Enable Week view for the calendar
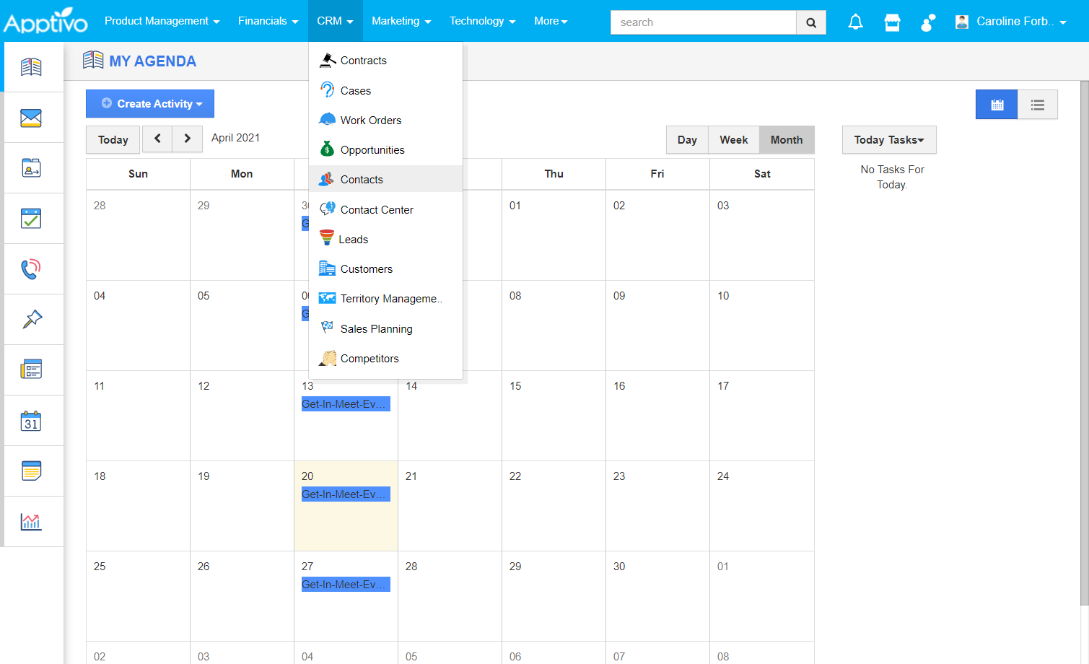This screenshot has height=664, width=1089. [733, 139]
